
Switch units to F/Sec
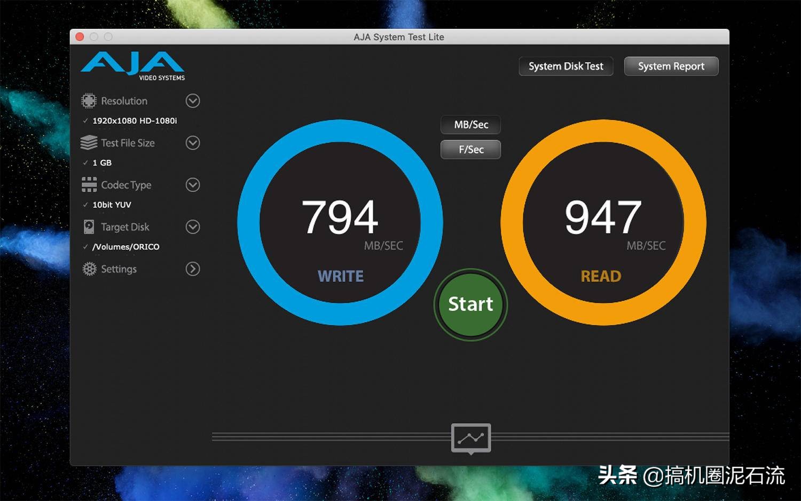[x=470, y=150]
